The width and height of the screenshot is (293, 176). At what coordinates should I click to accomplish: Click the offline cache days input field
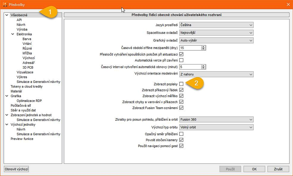coord(190,48)
